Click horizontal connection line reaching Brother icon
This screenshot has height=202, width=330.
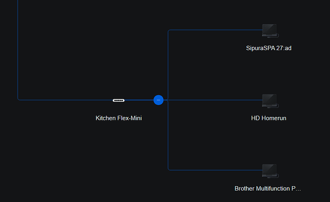point(215,170)
